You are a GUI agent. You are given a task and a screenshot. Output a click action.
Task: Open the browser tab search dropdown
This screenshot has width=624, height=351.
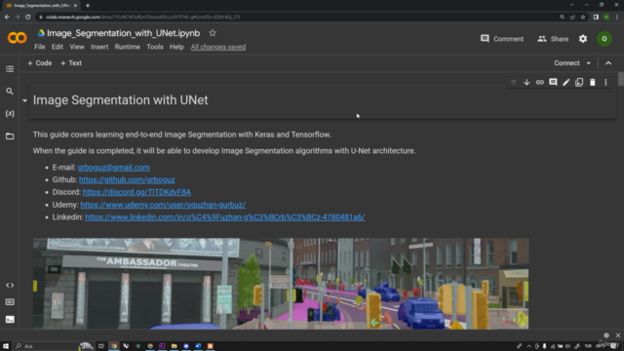571,5
